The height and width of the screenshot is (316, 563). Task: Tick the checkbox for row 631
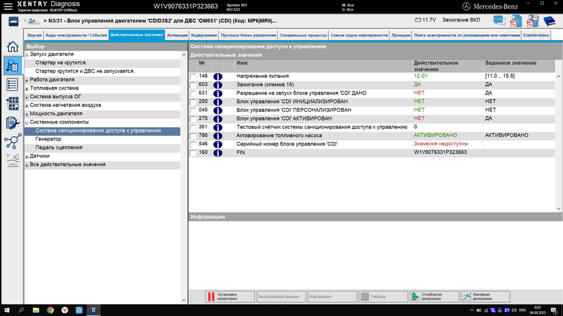pyautogui.click(x=193, y=94)
